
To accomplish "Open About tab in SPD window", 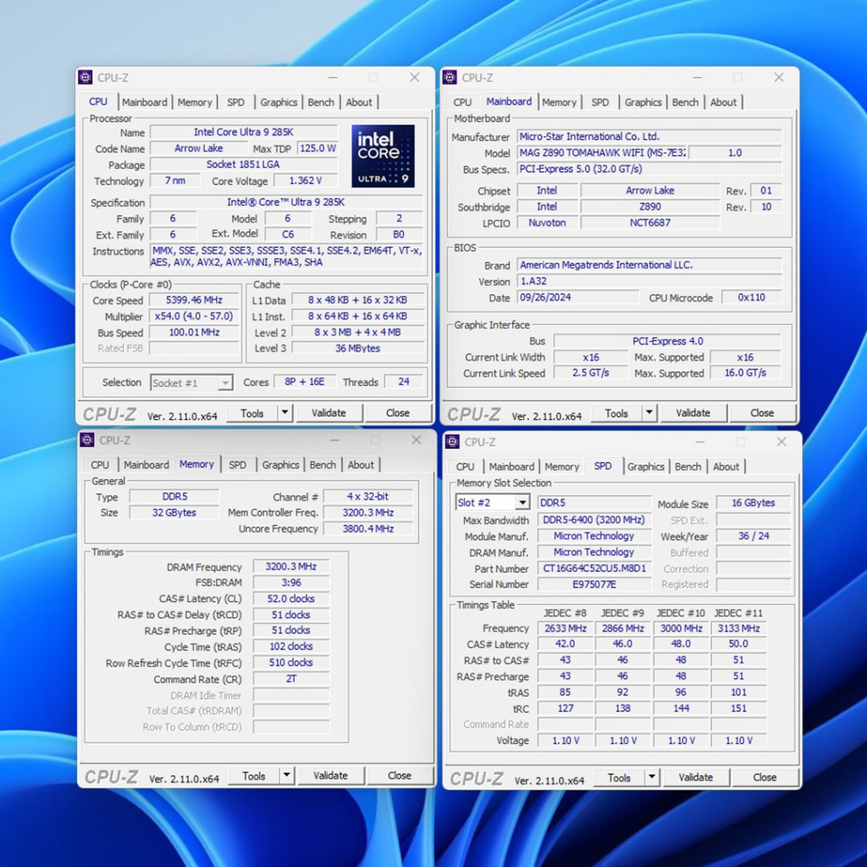I will coord(726,467).
